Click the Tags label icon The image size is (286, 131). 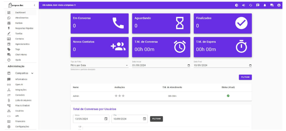[9, 49]
